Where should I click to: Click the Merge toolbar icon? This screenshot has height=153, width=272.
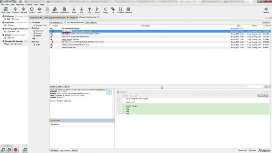pyautogui.click(x=105, y=10)
